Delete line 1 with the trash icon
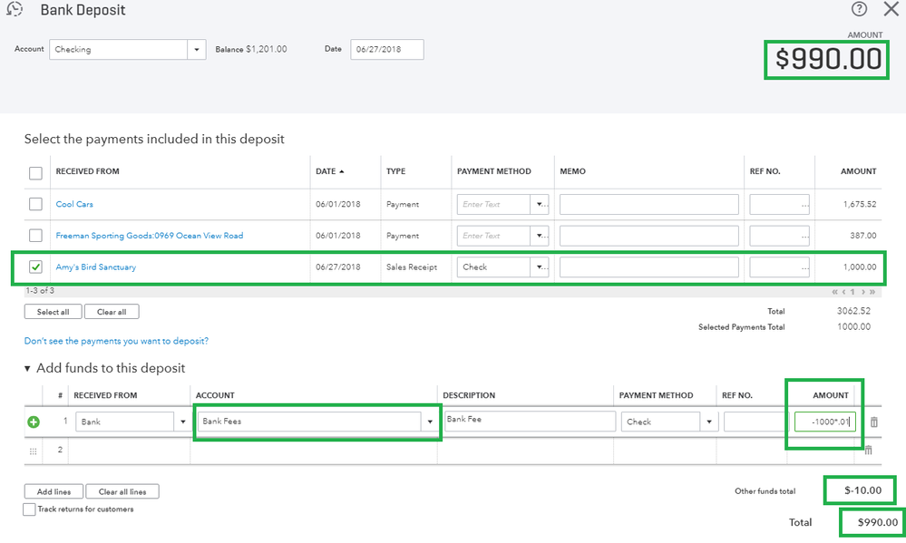This screenshot has width=906, height=543. point(873,422)
